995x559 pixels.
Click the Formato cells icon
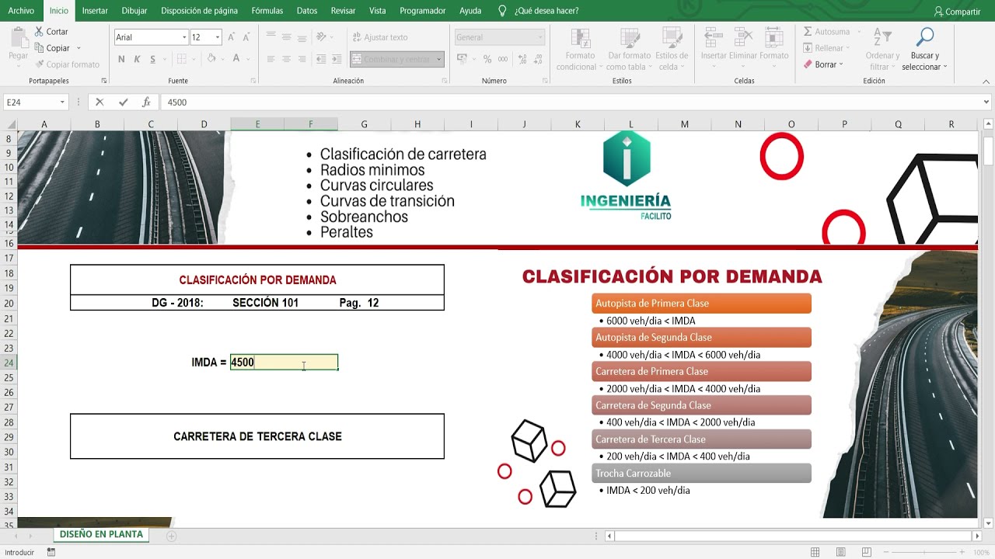click(x=773, y=38)
